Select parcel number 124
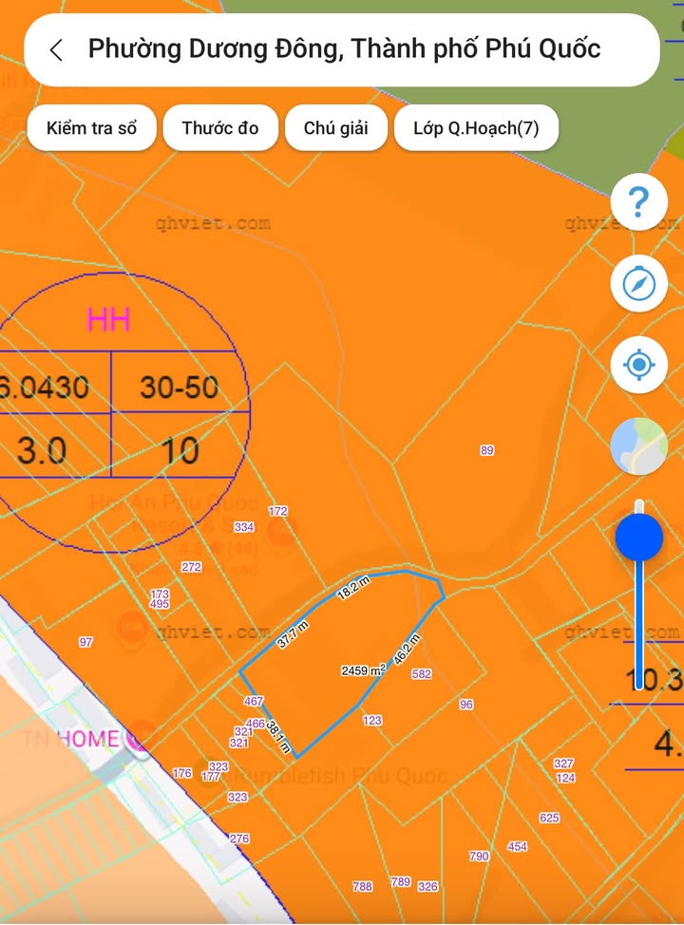 pos(565,778)
